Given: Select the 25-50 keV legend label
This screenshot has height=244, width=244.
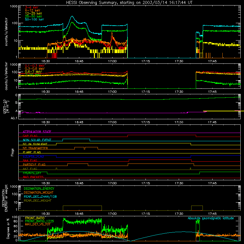Looking at the screenshot, I should (33, 16).
